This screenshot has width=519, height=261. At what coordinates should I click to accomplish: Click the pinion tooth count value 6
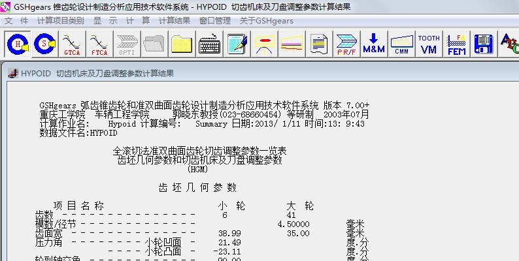click(x=225, y=215)
